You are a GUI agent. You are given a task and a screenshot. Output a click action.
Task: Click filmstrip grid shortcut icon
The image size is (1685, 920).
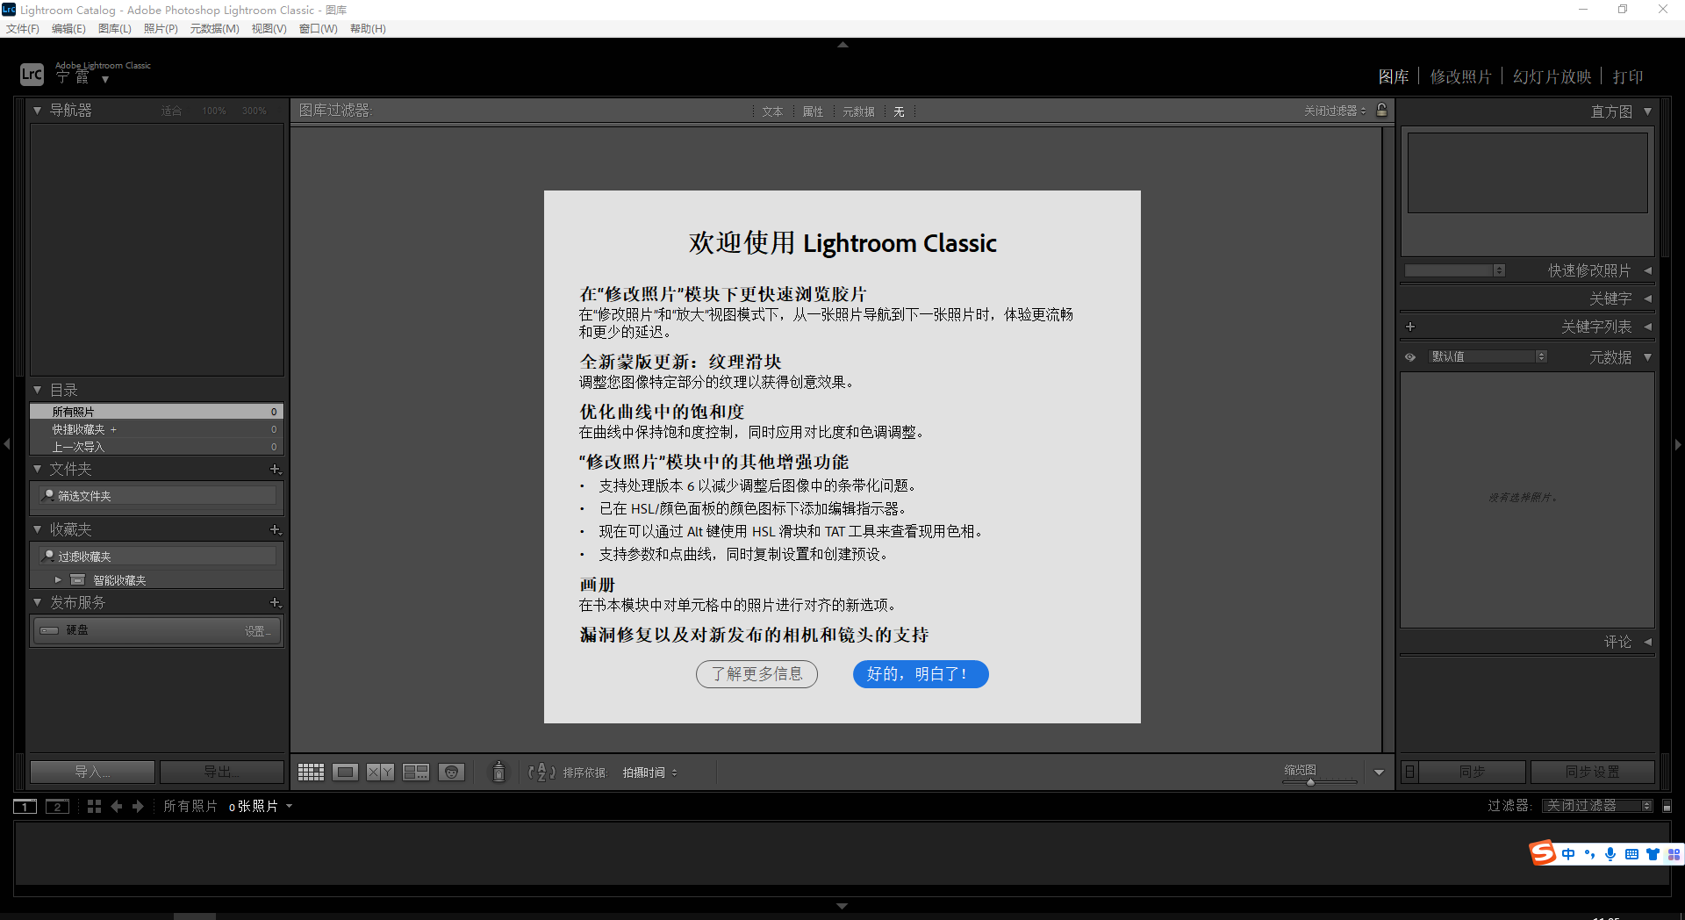click(x=94, y=806)
